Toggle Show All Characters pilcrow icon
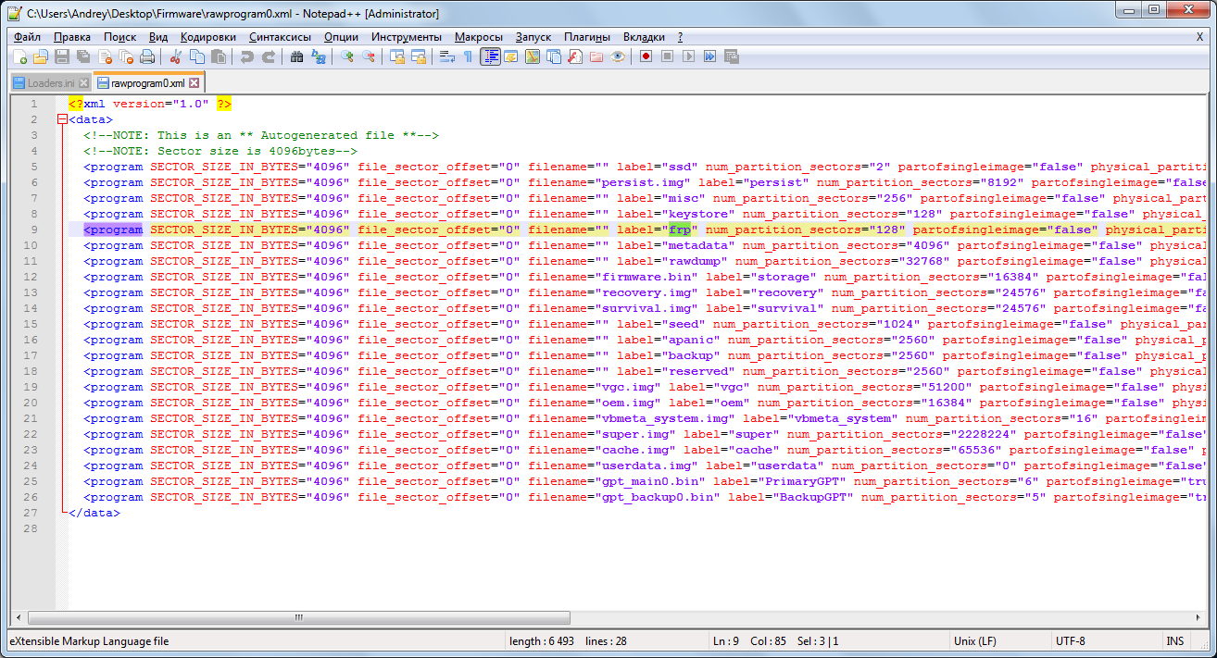Viewport: 1217px width, 658px height. click(x=468, y=57)
